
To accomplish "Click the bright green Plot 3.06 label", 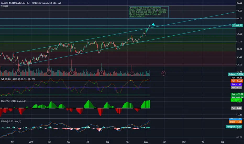I will [x=236, y=100].
